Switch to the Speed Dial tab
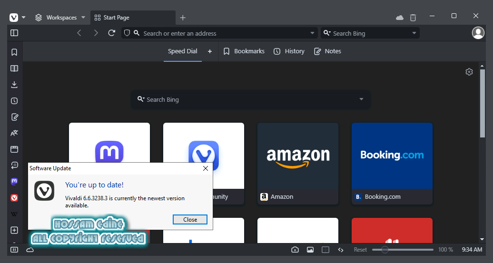 pos(182,51)
